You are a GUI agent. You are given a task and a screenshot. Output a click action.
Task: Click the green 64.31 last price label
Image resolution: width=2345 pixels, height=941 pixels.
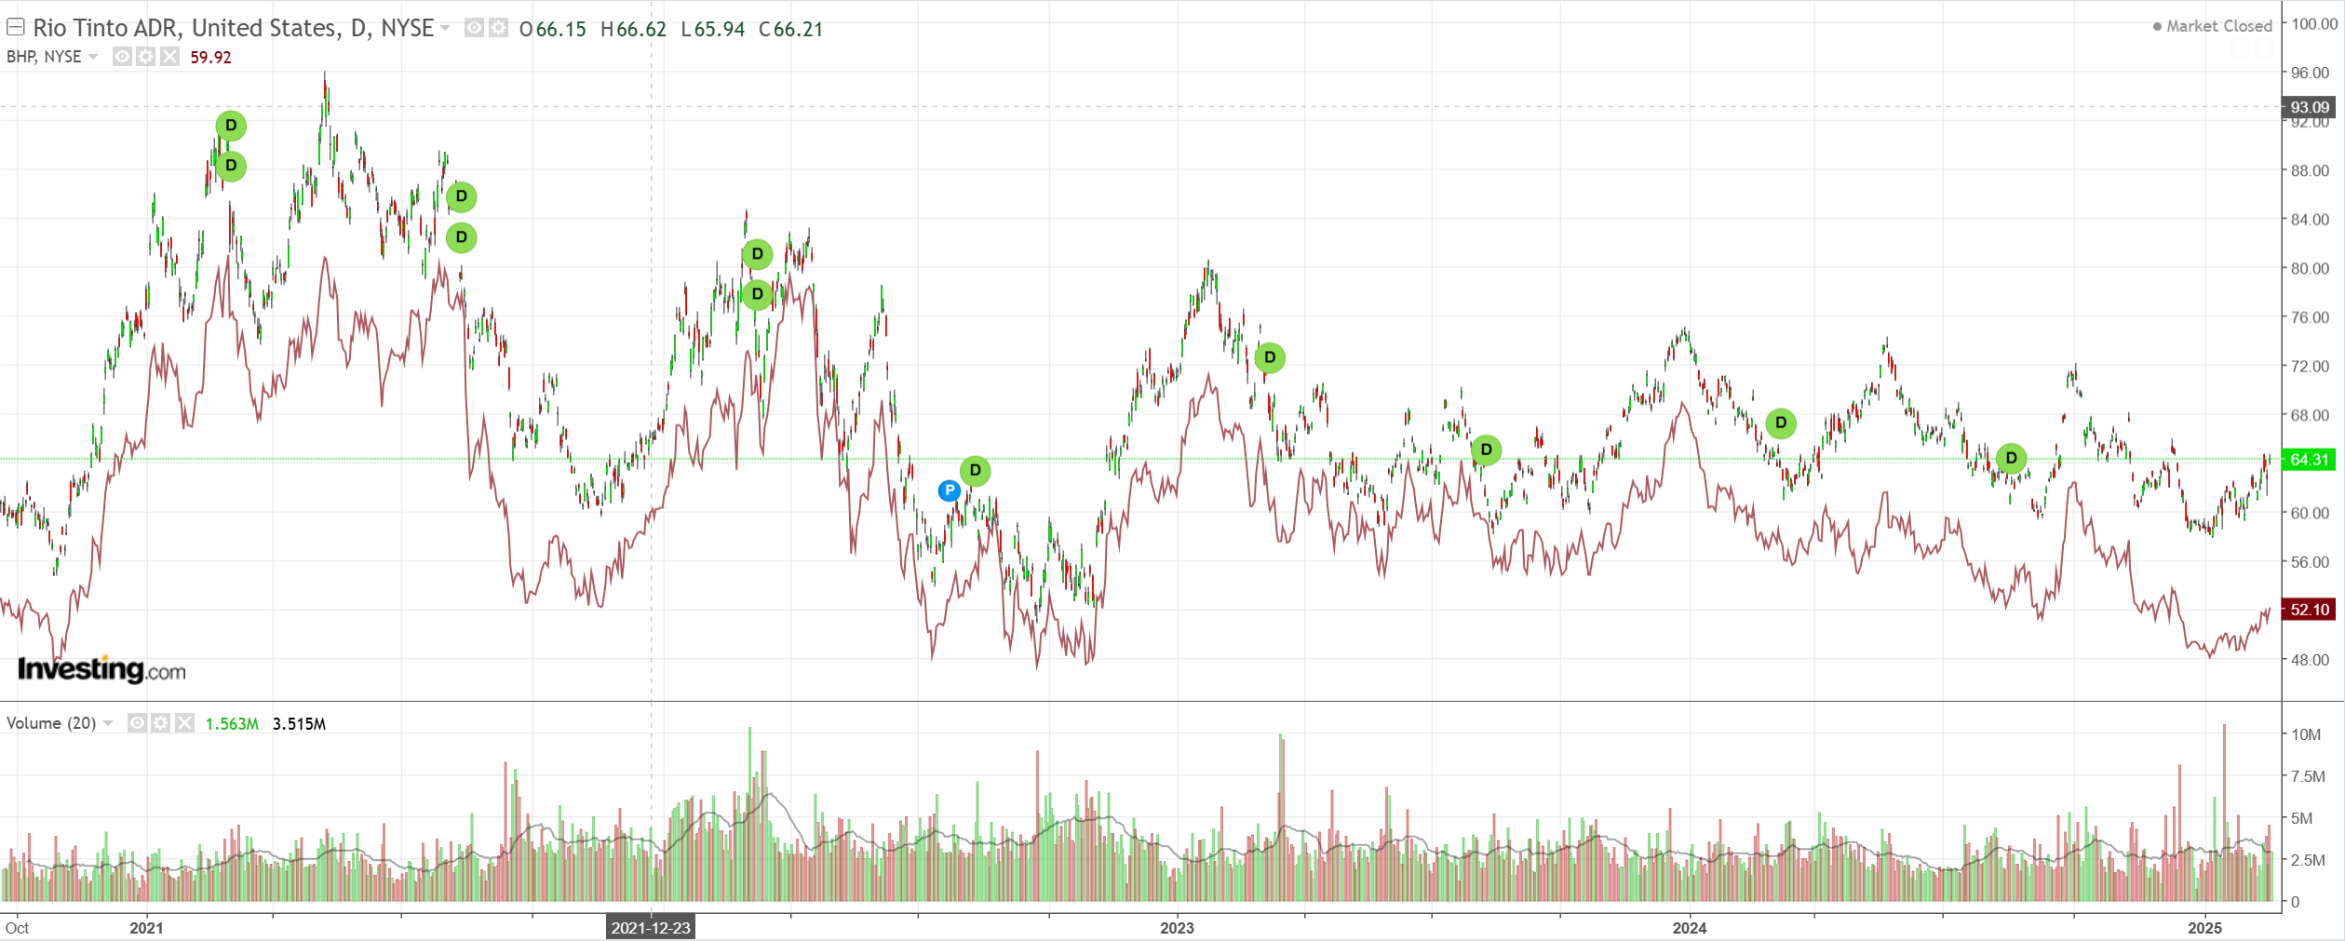coord(2310,460)
